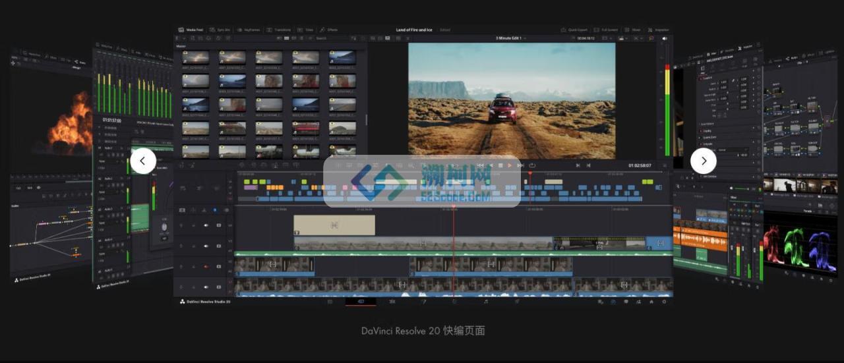The width and height of the screenshot is (844, 363).
Task: Mute the top title track
Action: [206, 225]
